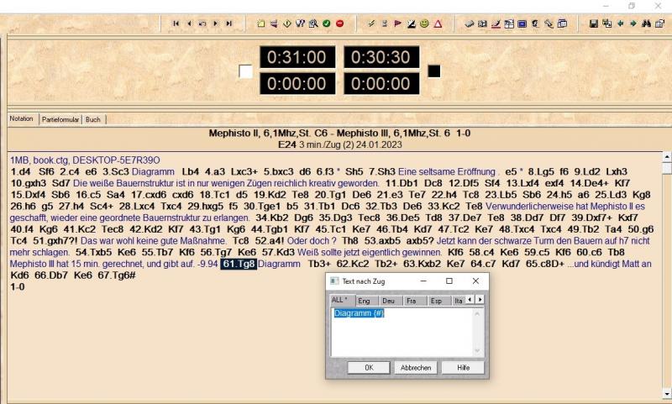Confirm the dialog with OK

(370, 367)
